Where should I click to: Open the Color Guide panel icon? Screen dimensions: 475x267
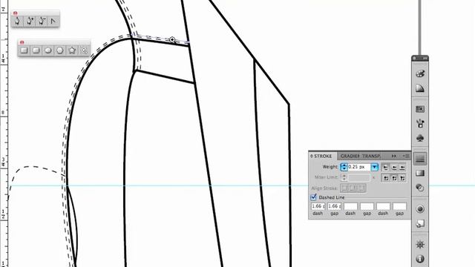pyautogui.click(x=420, y=88)
